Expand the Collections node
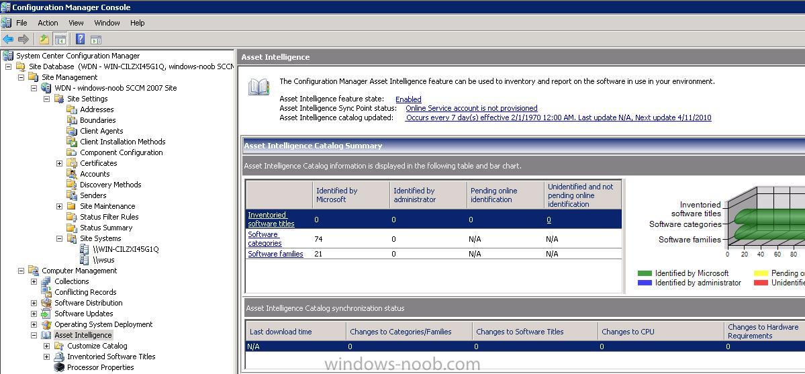 pyautogui.click(x=34, y=281)
